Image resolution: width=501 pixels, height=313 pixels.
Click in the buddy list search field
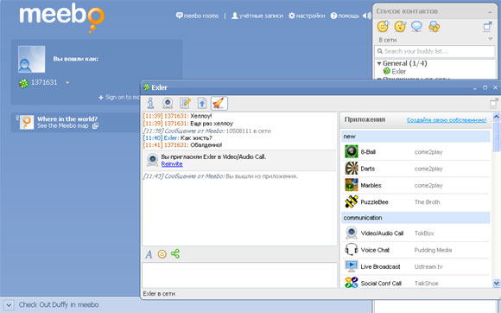pos(434,51)
